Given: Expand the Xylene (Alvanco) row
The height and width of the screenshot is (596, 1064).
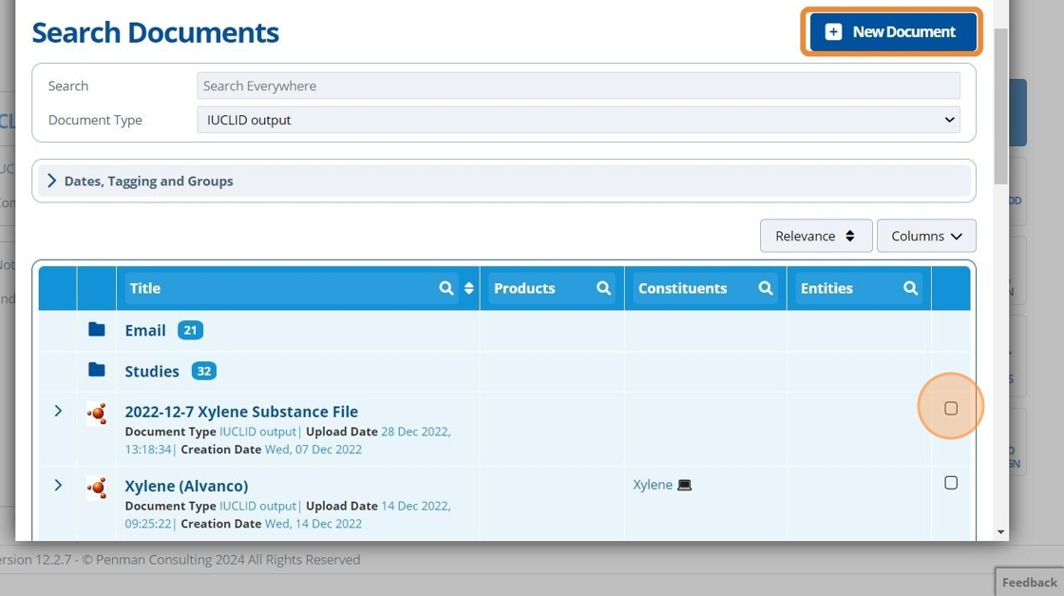Looking at the screenshot, I should (58, 486).
